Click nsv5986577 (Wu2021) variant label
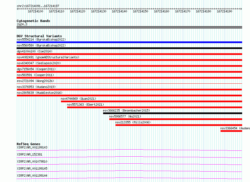Screen dimensions: 250x182 click(x=125, y=116)
